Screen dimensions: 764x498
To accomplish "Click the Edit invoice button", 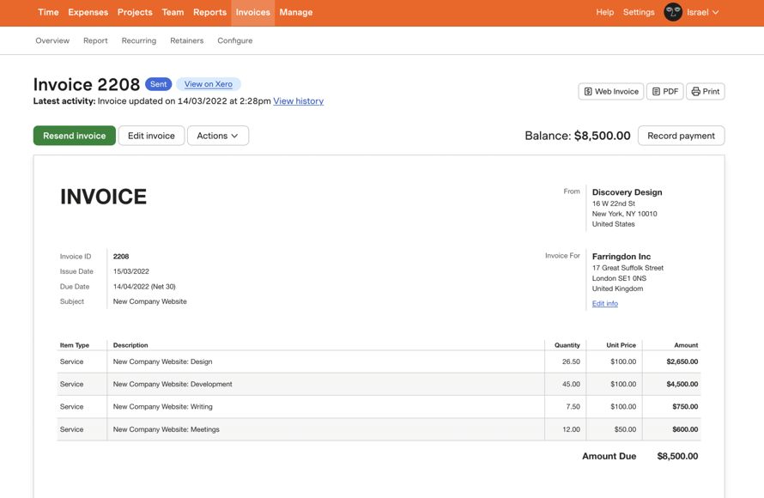I will (151, 135).
